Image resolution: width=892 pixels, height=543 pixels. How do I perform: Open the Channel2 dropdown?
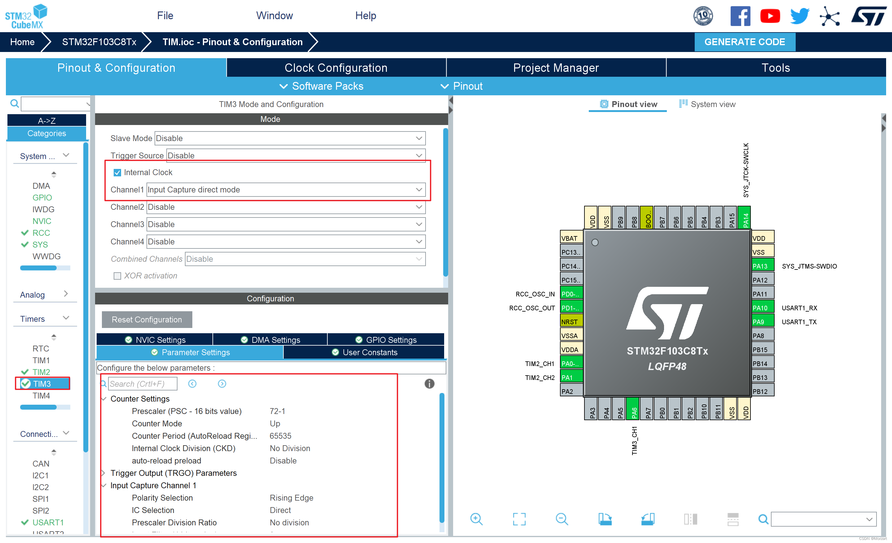pyautogui.click(x=286, y=207)
